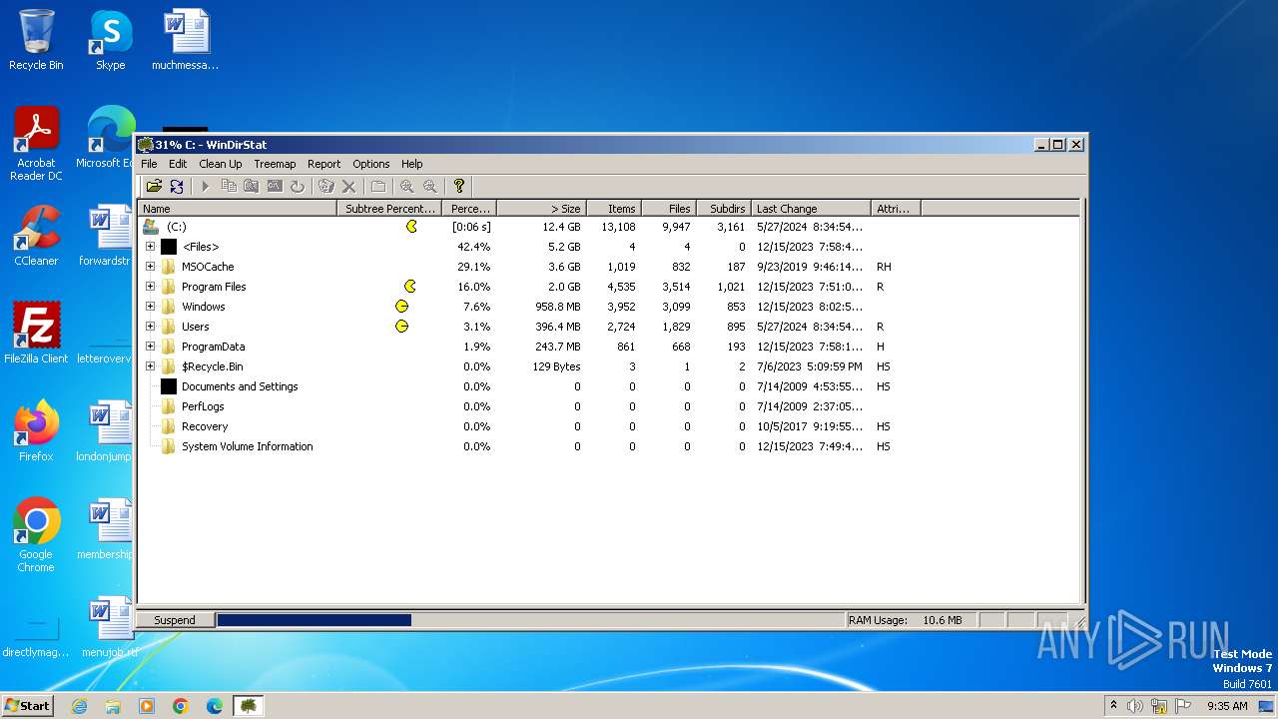
Task: Open the Options menu
Action: (x=370, y=164)
